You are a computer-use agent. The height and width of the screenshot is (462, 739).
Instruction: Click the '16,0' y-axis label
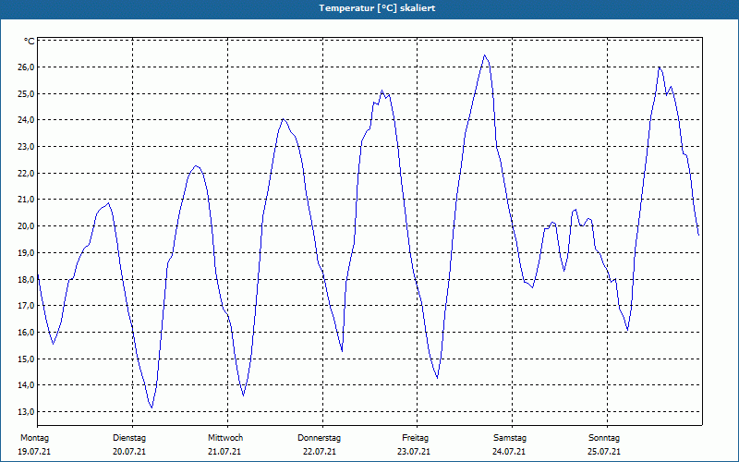(x=28, y=333)
